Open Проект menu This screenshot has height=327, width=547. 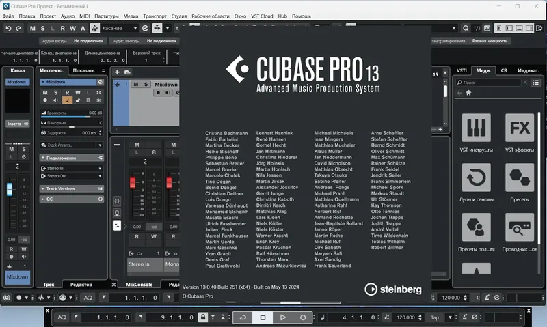tap(48, 16)
